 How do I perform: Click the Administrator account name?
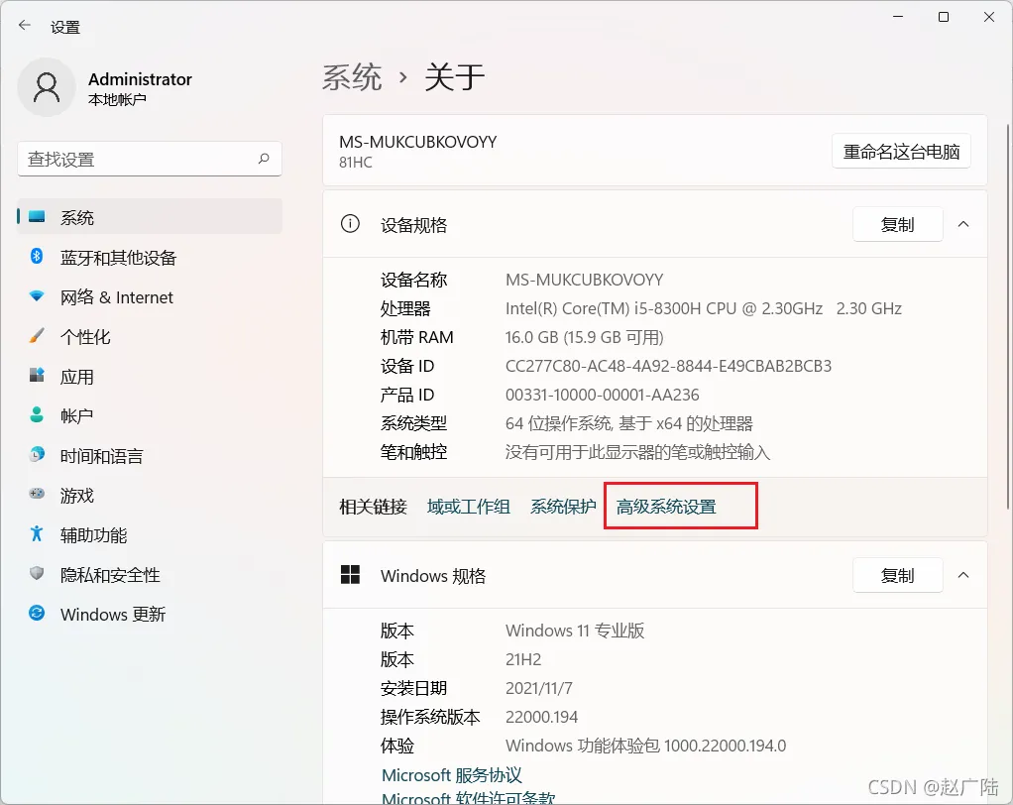point(140,79)
